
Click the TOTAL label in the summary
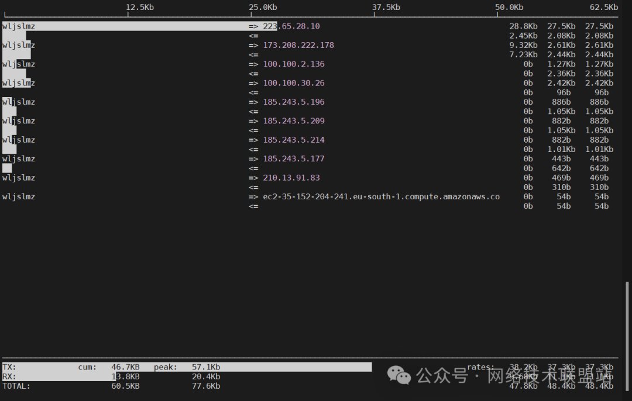16,386
